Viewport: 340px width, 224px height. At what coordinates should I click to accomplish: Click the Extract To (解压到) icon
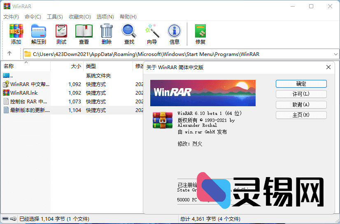point(39,34)
